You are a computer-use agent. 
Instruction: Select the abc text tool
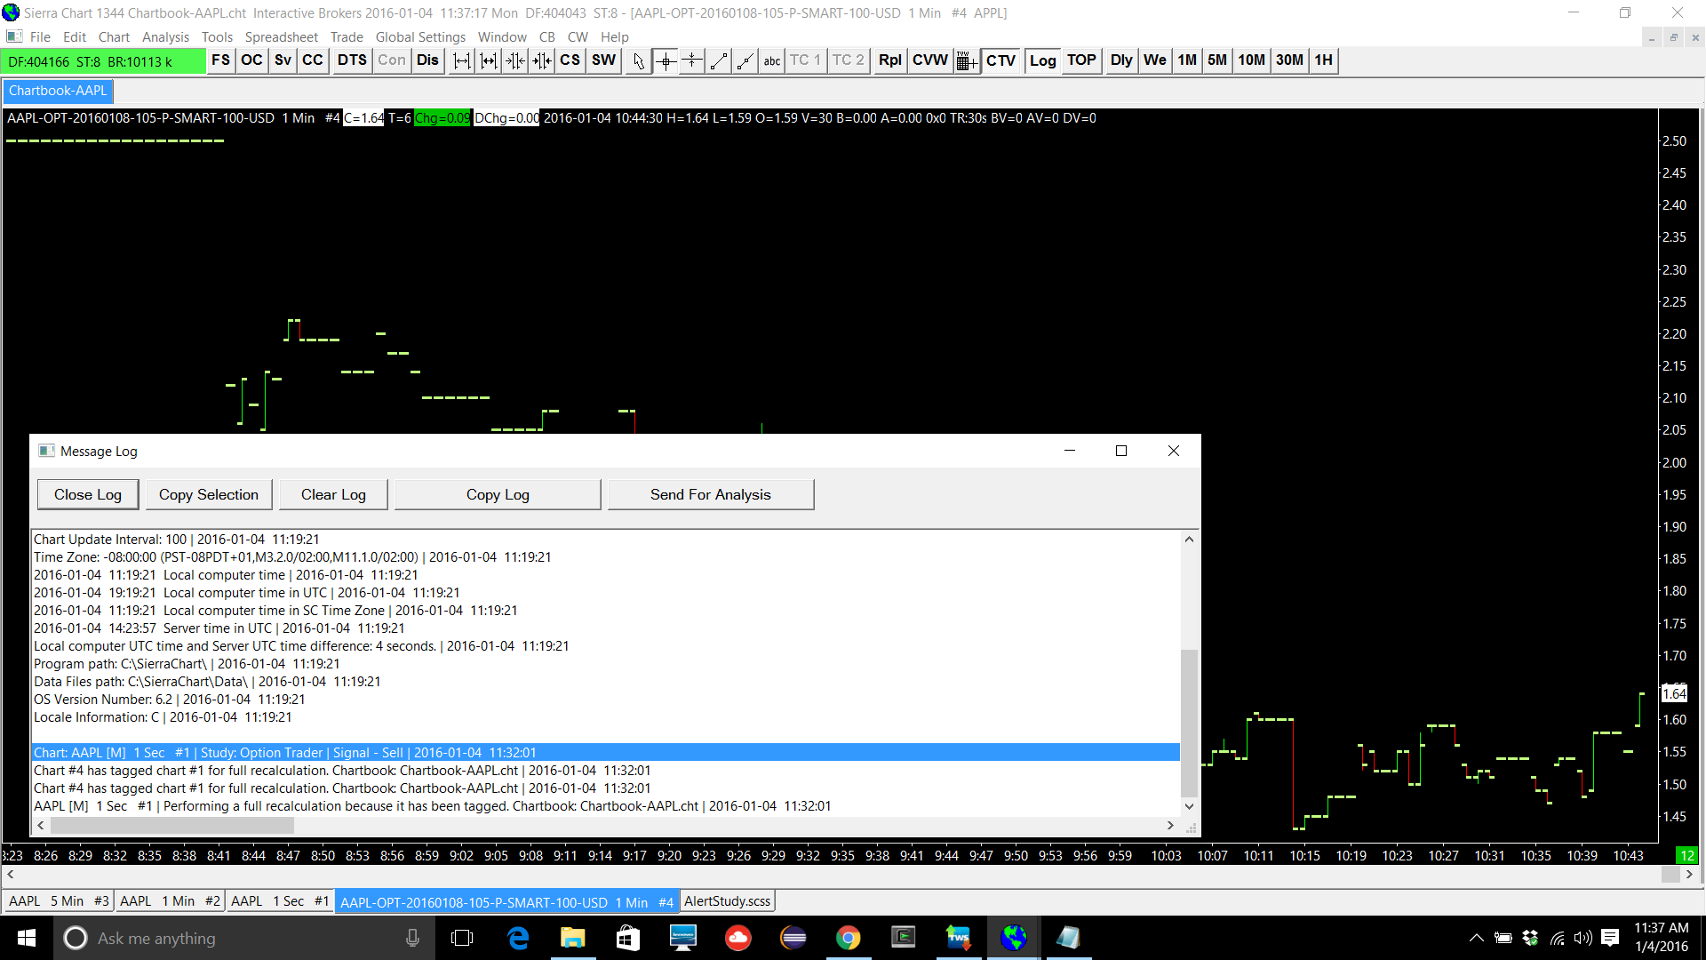771,60
